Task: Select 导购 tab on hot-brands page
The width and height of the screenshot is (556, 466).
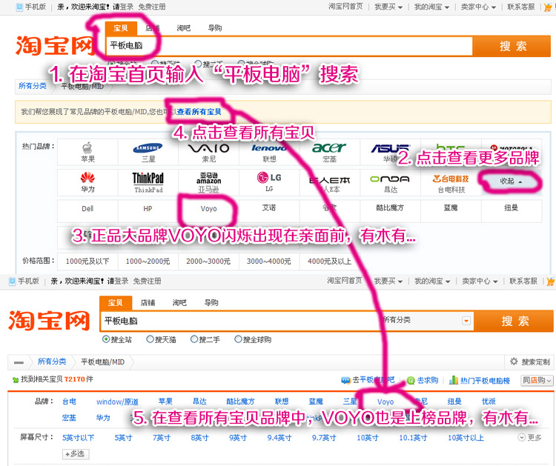Action: click(214, 28)
